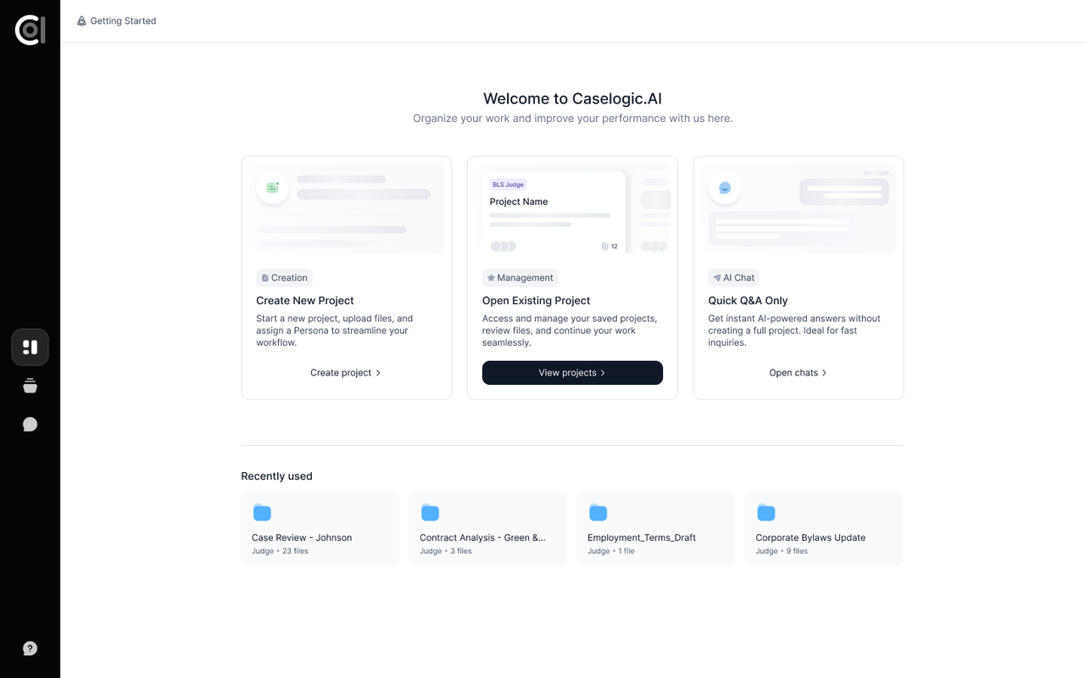1085x678 pixels.
Task: Click the Create project button
Action: (346, 373)
